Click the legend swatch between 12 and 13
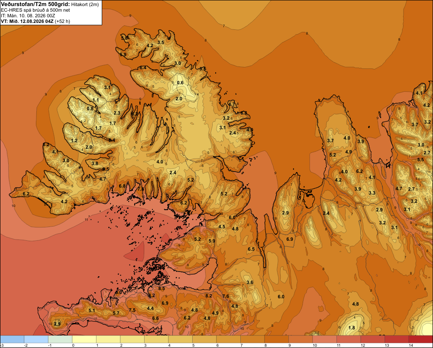Screen dimensions: 433x348 (x=372, y=339)
